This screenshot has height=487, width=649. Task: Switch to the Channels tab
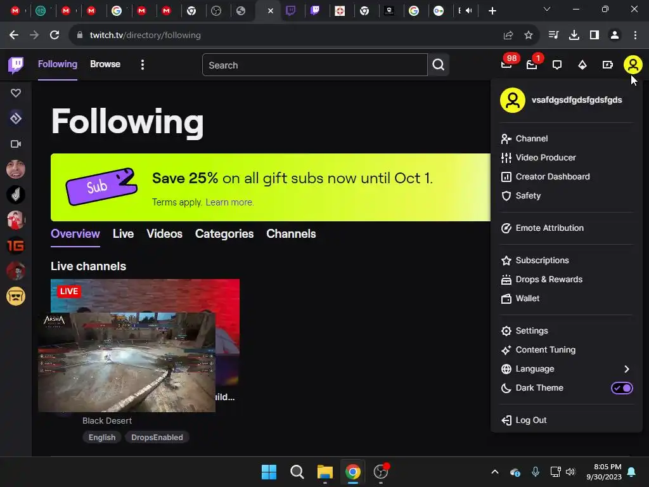291,234
